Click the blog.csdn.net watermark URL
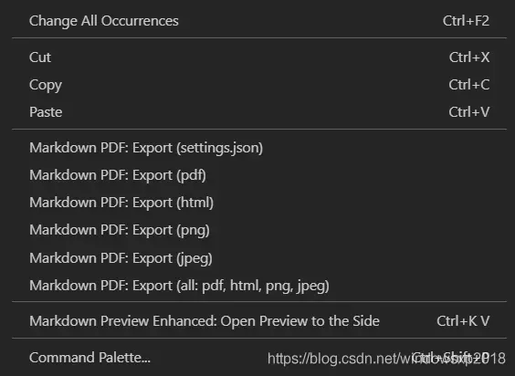The height and width of the screenshot is (376, 515). coord(386,359)
